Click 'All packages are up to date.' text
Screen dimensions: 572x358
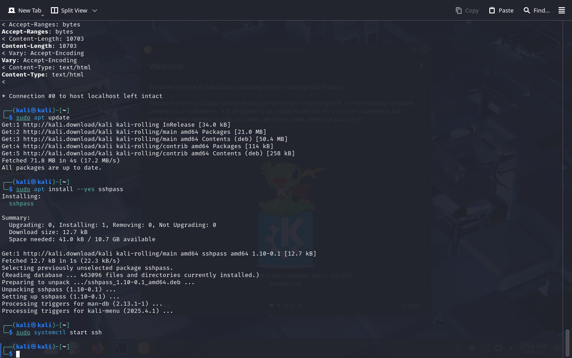tap(52, 168)
